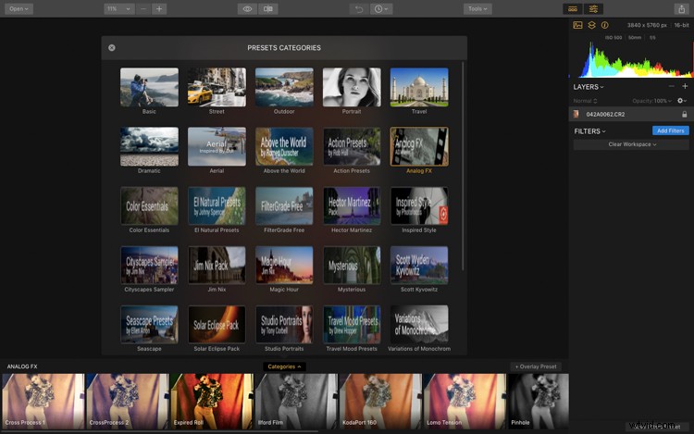Choose the FilterGrade Free category
Screen dimensions: 694x434
[x=284, y=210]
